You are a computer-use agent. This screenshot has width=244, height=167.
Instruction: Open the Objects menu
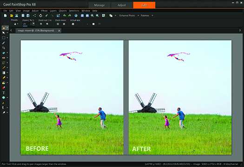tap(63, 11)
